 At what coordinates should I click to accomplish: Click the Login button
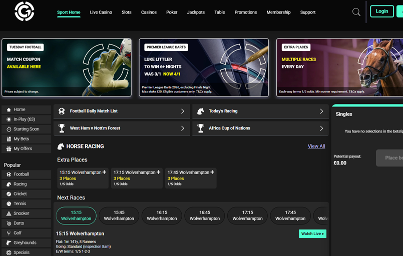coord(382,11)
